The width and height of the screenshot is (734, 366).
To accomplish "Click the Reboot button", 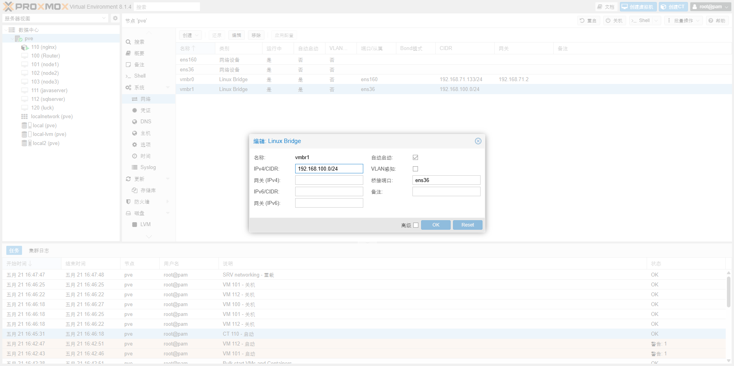I will click(588, 20).
